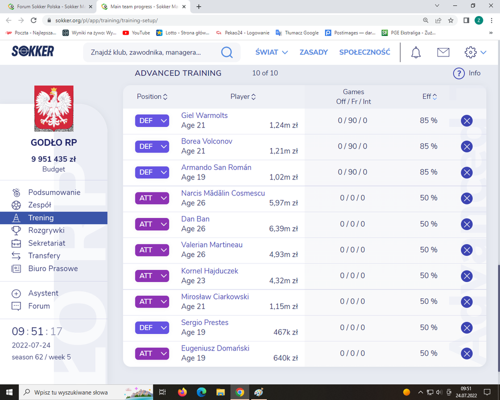The width and height of the screenshot is (500, 400).
Task: Open a new browser tab
Action: [x=198, y=6]
